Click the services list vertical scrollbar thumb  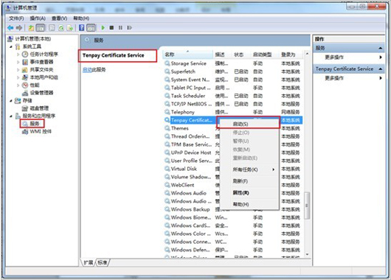click(x=307, y=206)
